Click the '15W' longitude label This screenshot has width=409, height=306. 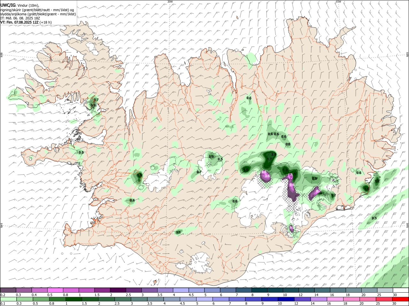coord(338,2)
